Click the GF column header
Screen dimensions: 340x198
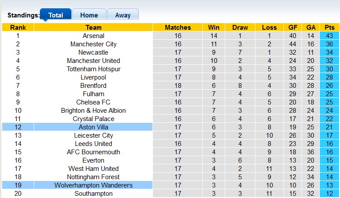[x=293, y=27]
